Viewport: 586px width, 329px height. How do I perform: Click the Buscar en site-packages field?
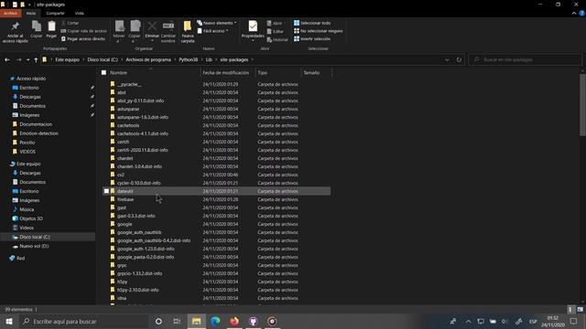pyautogui.click(x=525, y=59)
